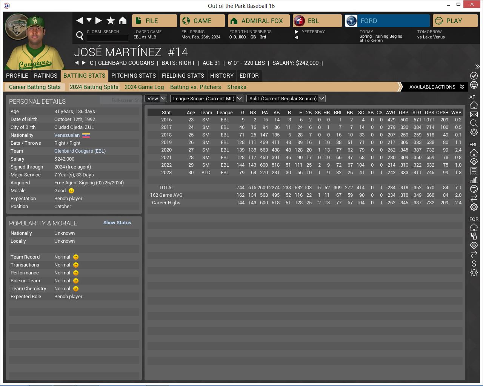Expand the Available Actions menu

pyautogui.click(x=437, y=87)
